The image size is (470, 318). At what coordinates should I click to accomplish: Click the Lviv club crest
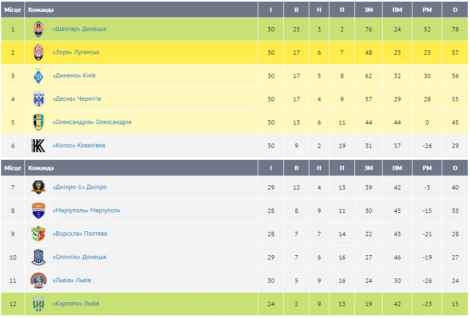pyautogui.click(x=38, y=281)
